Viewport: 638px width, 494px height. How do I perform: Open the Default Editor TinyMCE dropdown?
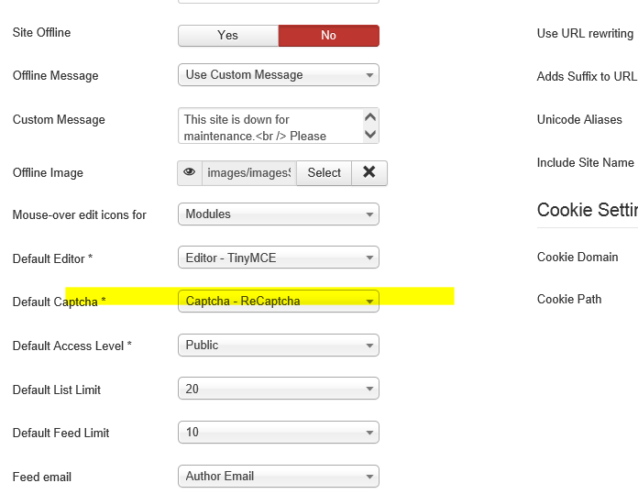click(278, 258)
